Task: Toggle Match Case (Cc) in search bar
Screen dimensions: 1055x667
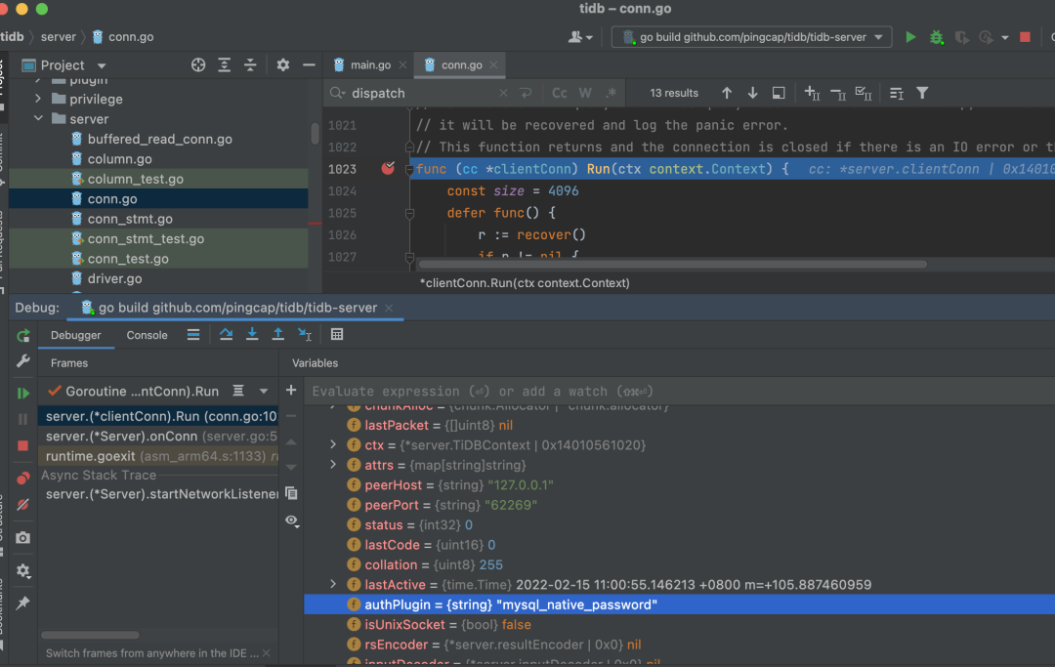Action: coord(560,93)
